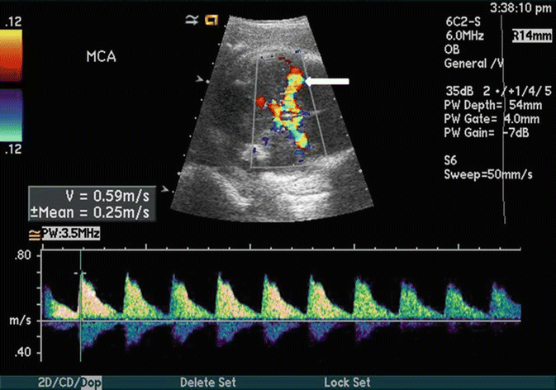Click the V = 0.59m/s measurement readout
Viewport: 556px width, 390px height.
107,196
